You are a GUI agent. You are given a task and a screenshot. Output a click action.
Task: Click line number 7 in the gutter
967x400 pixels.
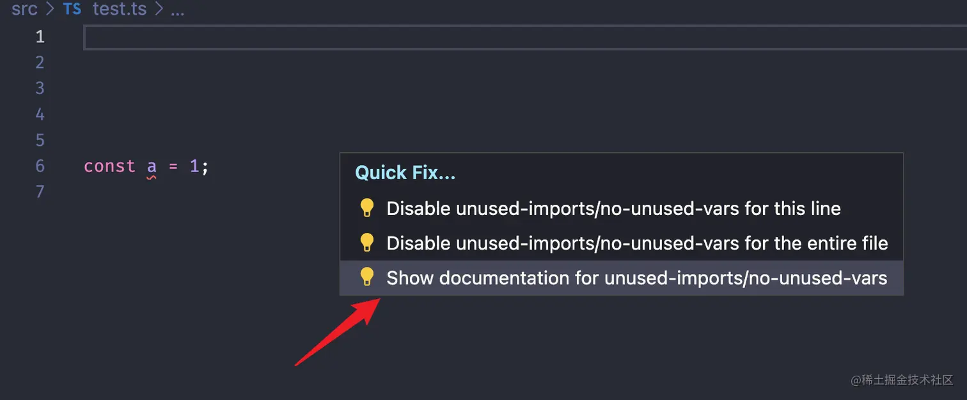tap(40, 191)
